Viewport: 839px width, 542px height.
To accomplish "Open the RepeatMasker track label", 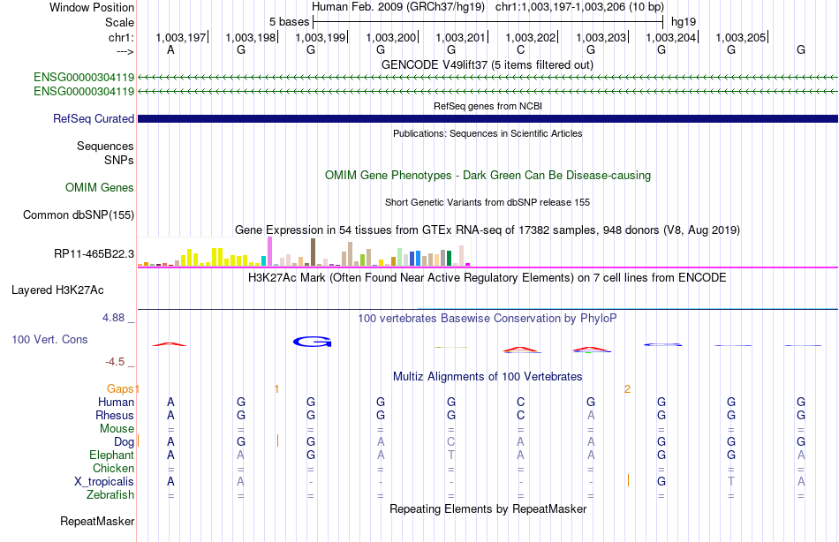I will (97, 521).
